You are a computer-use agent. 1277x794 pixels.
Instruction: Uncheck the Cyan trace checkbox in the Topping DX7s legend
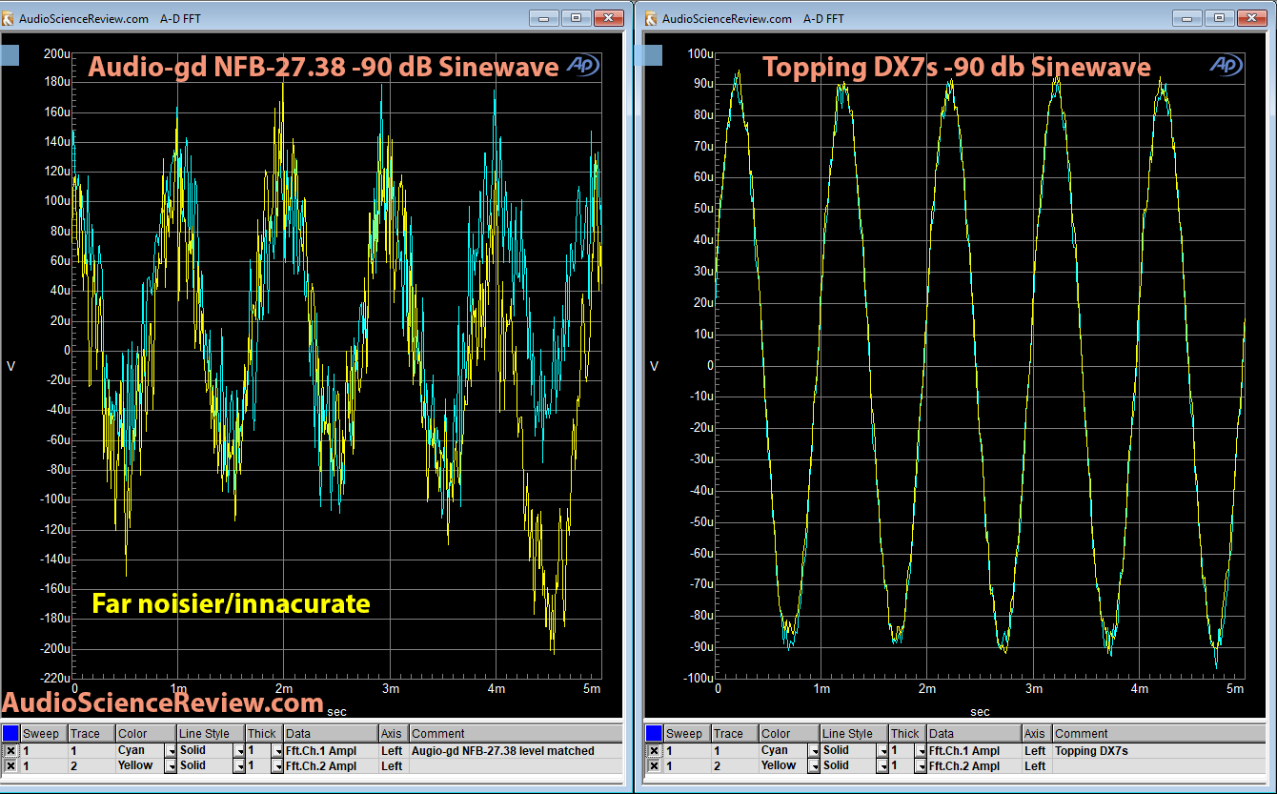654,751
